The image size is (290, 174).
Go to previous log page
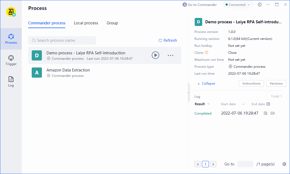(x=198, y=164)
